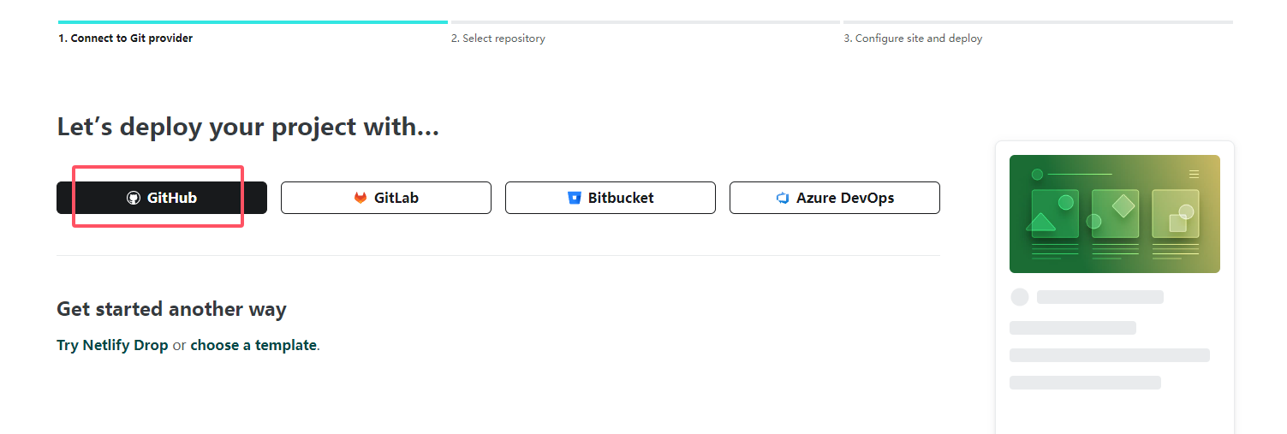Image resolution: width=1287 pixels, height=434 pixels.
Task: Click the GitHub octocat icon
Action: [x=134, y=198]
